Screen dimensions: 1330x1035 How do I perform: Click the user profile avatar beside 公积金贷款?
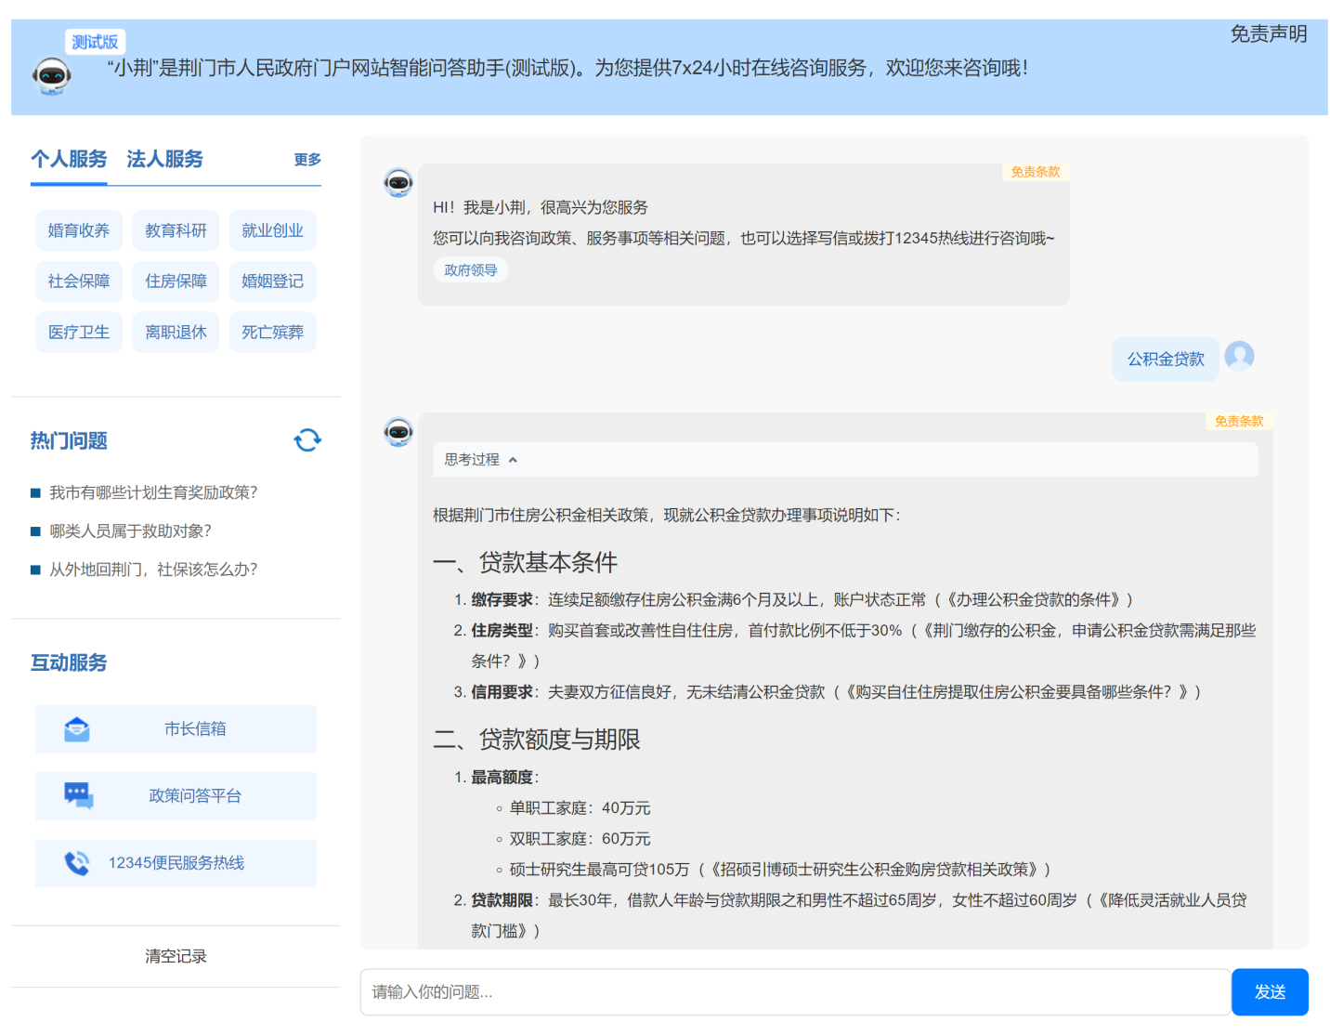point(1240,356)
